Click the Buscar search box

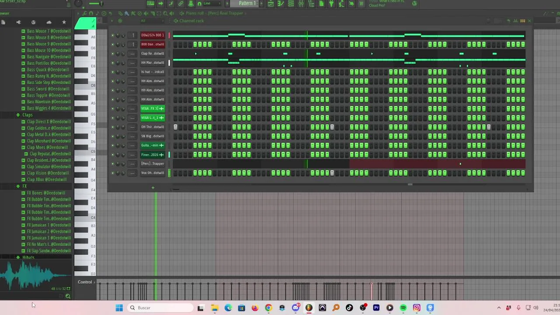pos(161,308)
